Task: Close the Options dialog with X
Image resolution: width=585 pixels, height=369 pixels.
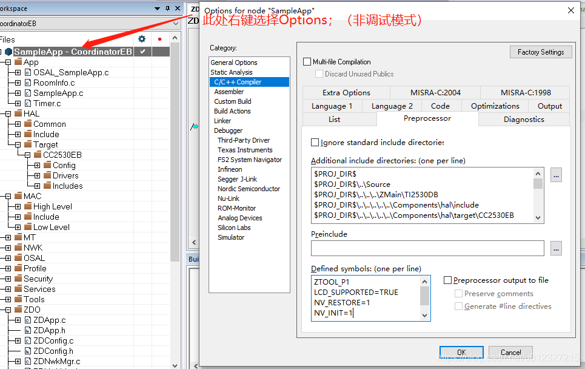Action: (571, 10)
